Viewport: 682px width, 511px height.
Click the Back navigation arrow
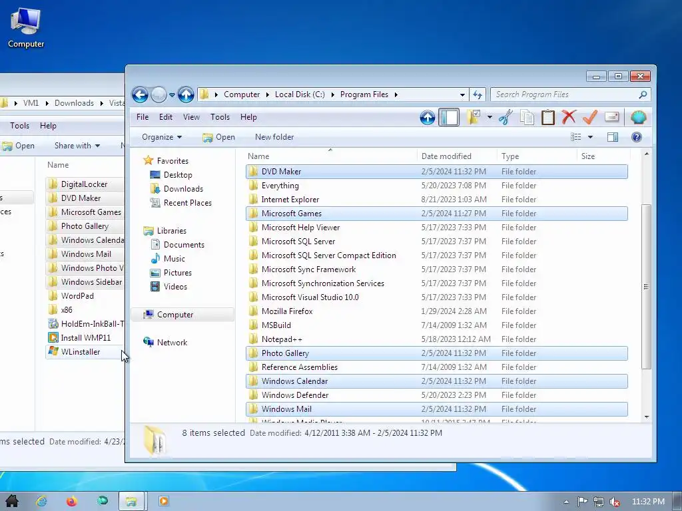click(140, 94)
